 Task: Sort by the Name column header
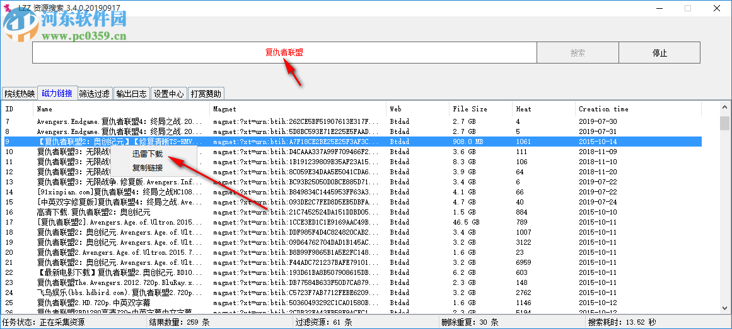click(x=122, y=109)
